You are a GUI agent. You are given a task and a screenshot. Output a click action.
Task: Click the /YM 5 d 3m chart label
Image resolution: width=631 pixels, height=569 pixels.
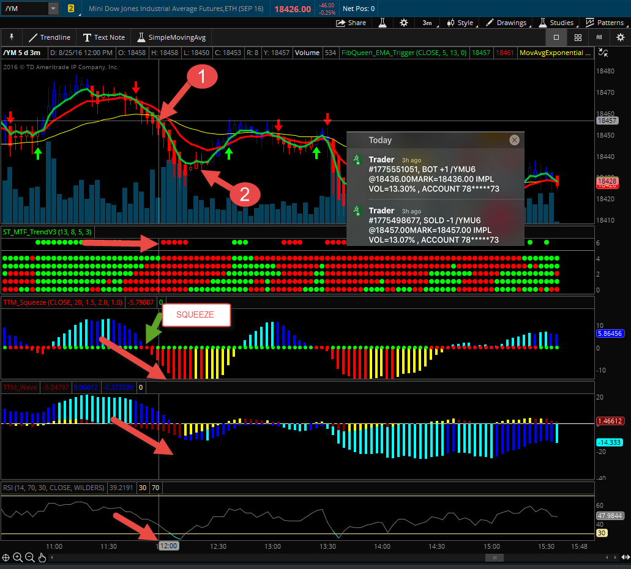pos(22,53)
